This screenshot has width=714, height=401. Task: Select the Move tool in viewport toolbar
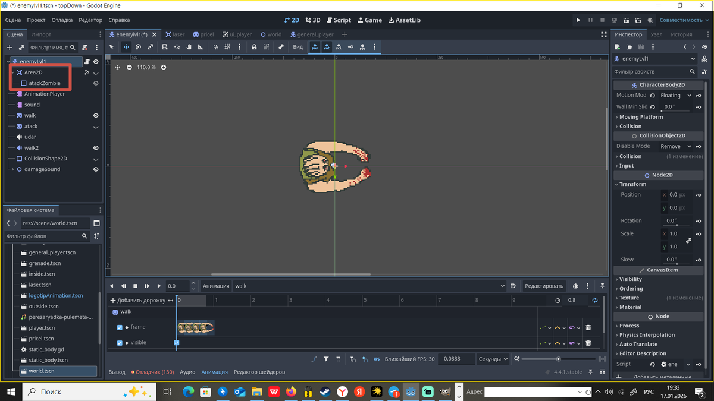pos(126,47)
